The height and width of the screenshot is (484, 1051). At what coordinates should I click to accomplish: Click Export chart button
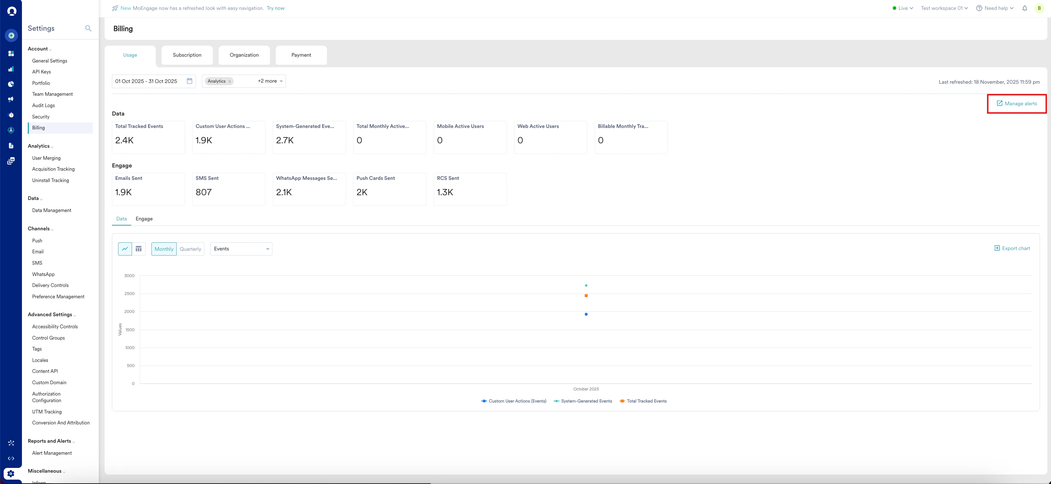pyautogui.click(x=1012, y=248)
